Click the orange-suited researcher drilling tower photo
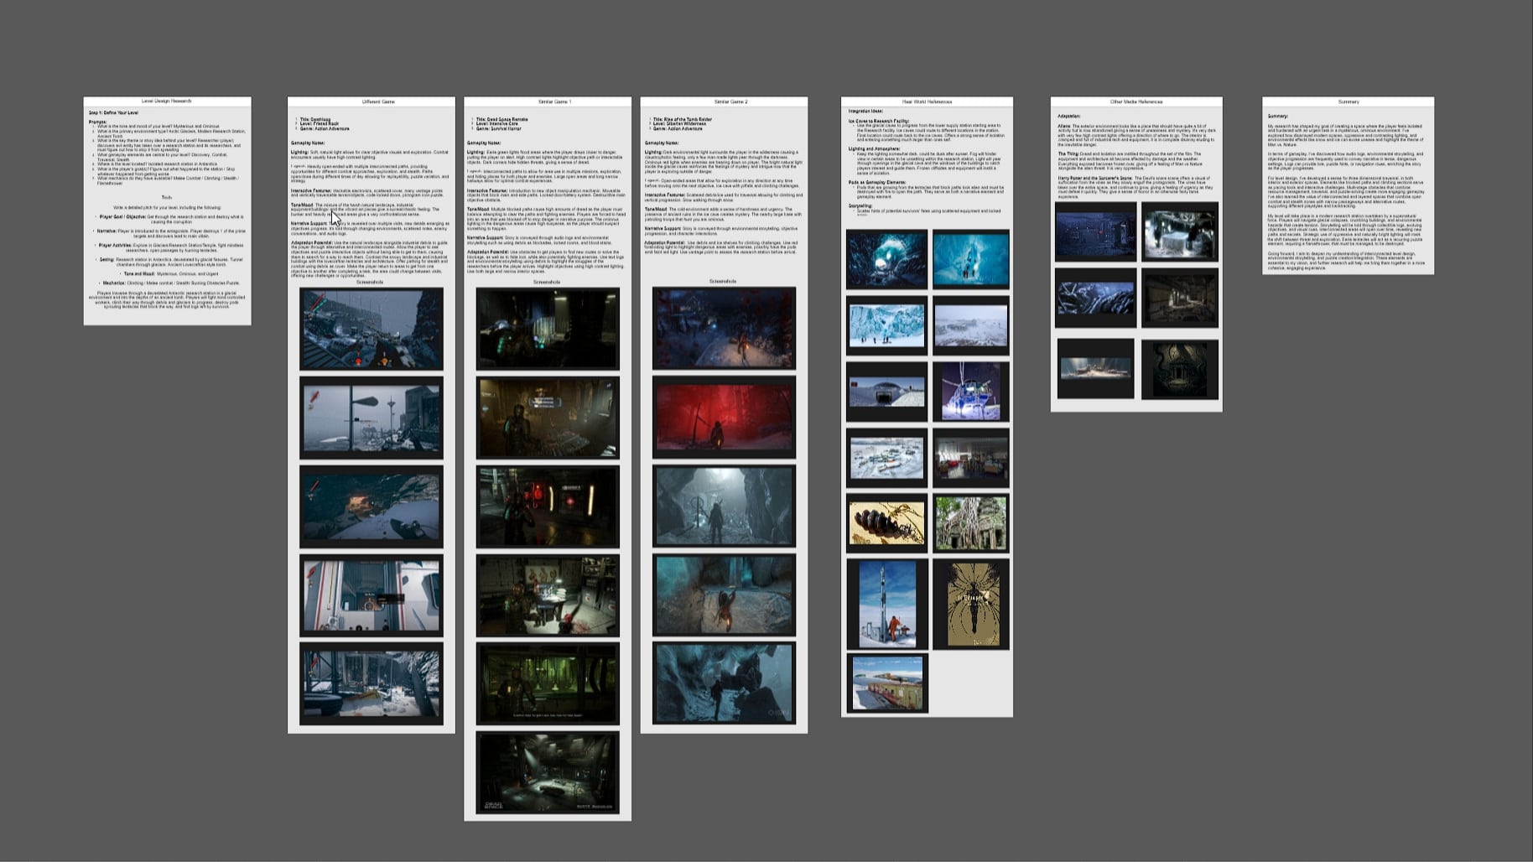 (886, 605)
